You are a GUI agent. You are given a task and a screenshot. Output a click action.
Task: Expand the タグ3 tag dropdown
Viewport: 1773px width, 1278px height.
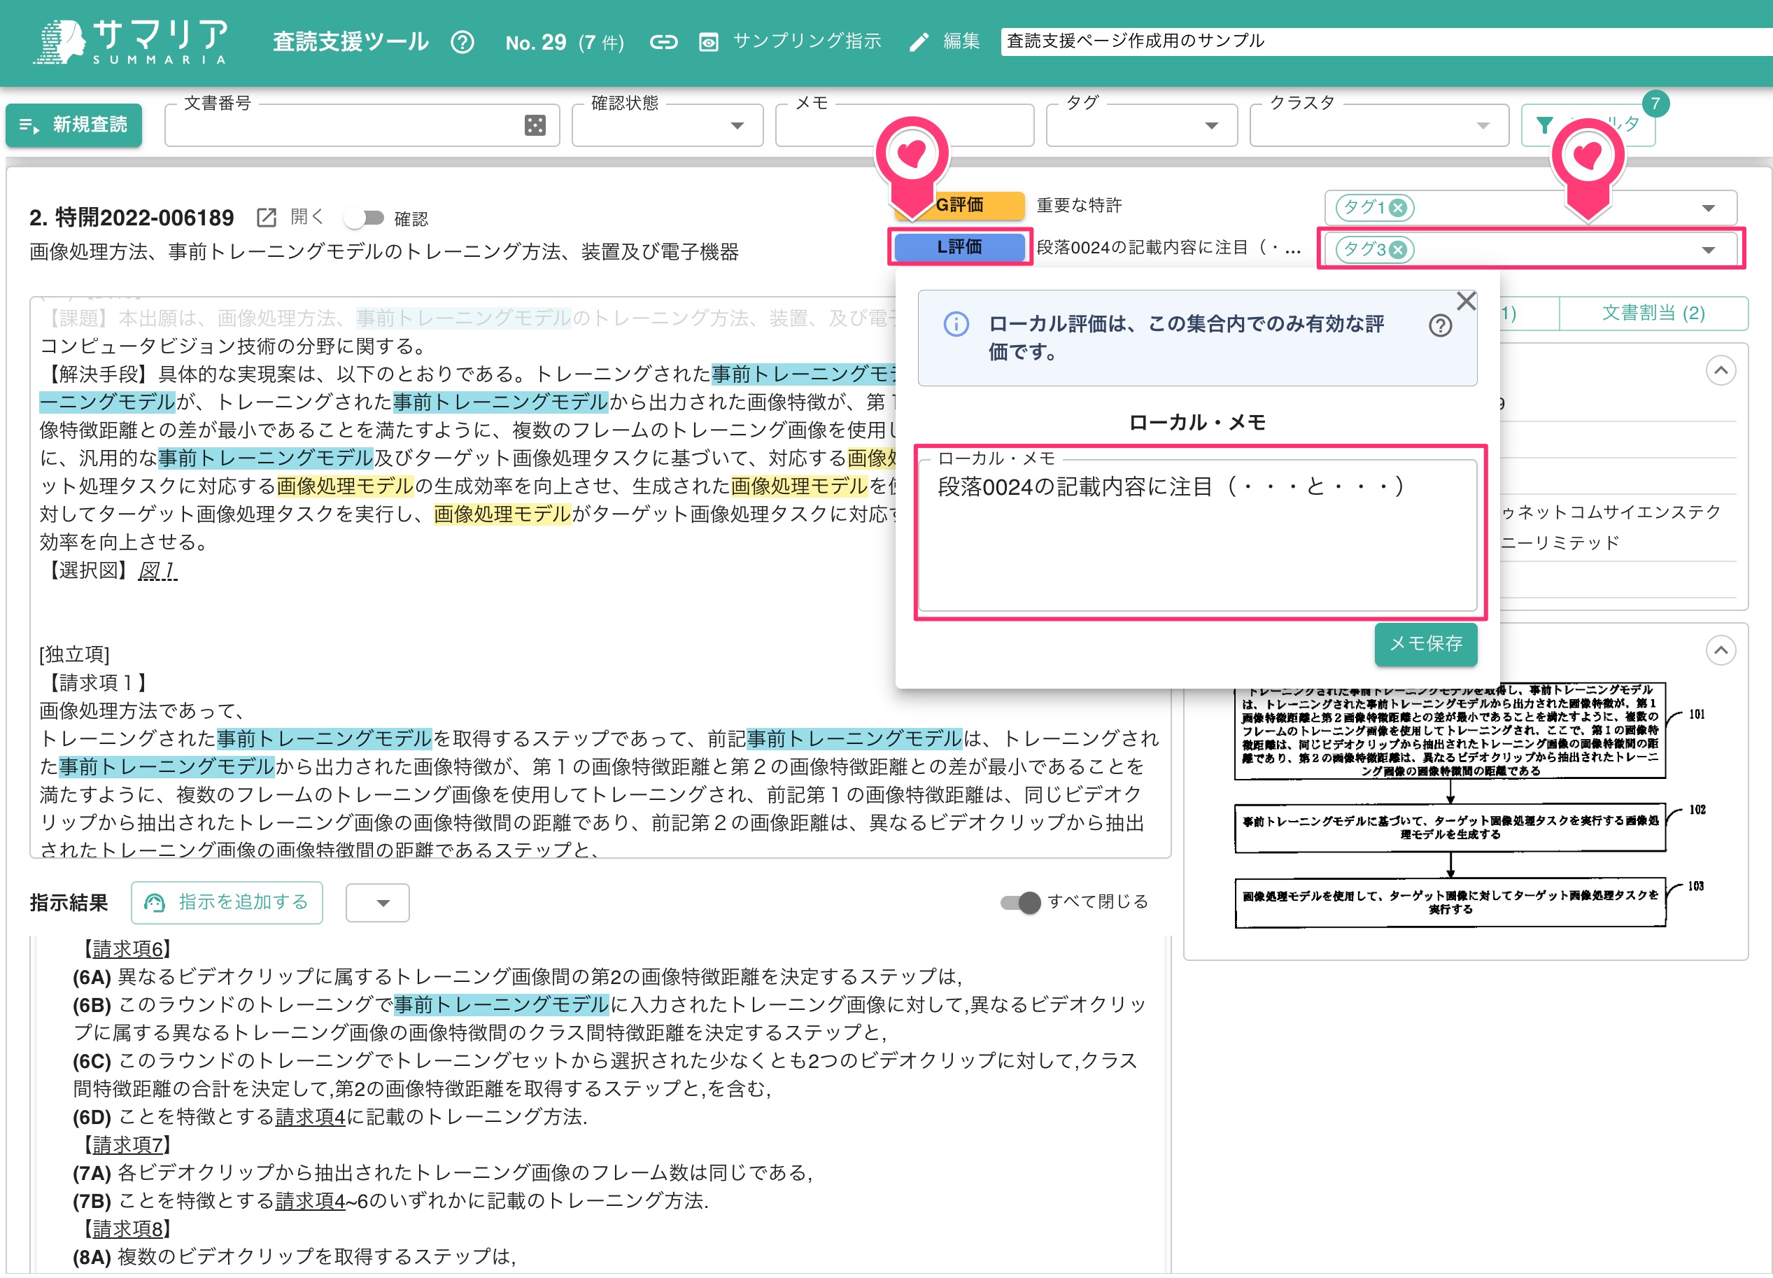1708,251
